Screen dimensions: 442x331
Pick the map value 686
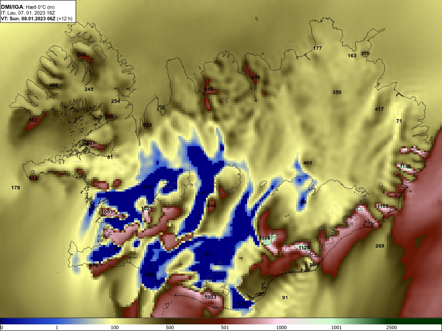209,90
